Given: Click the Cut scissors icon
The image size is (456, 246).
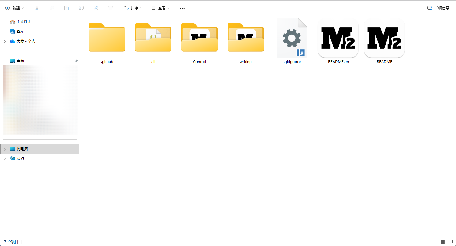Looking at the screenshot, I should 37,8.
